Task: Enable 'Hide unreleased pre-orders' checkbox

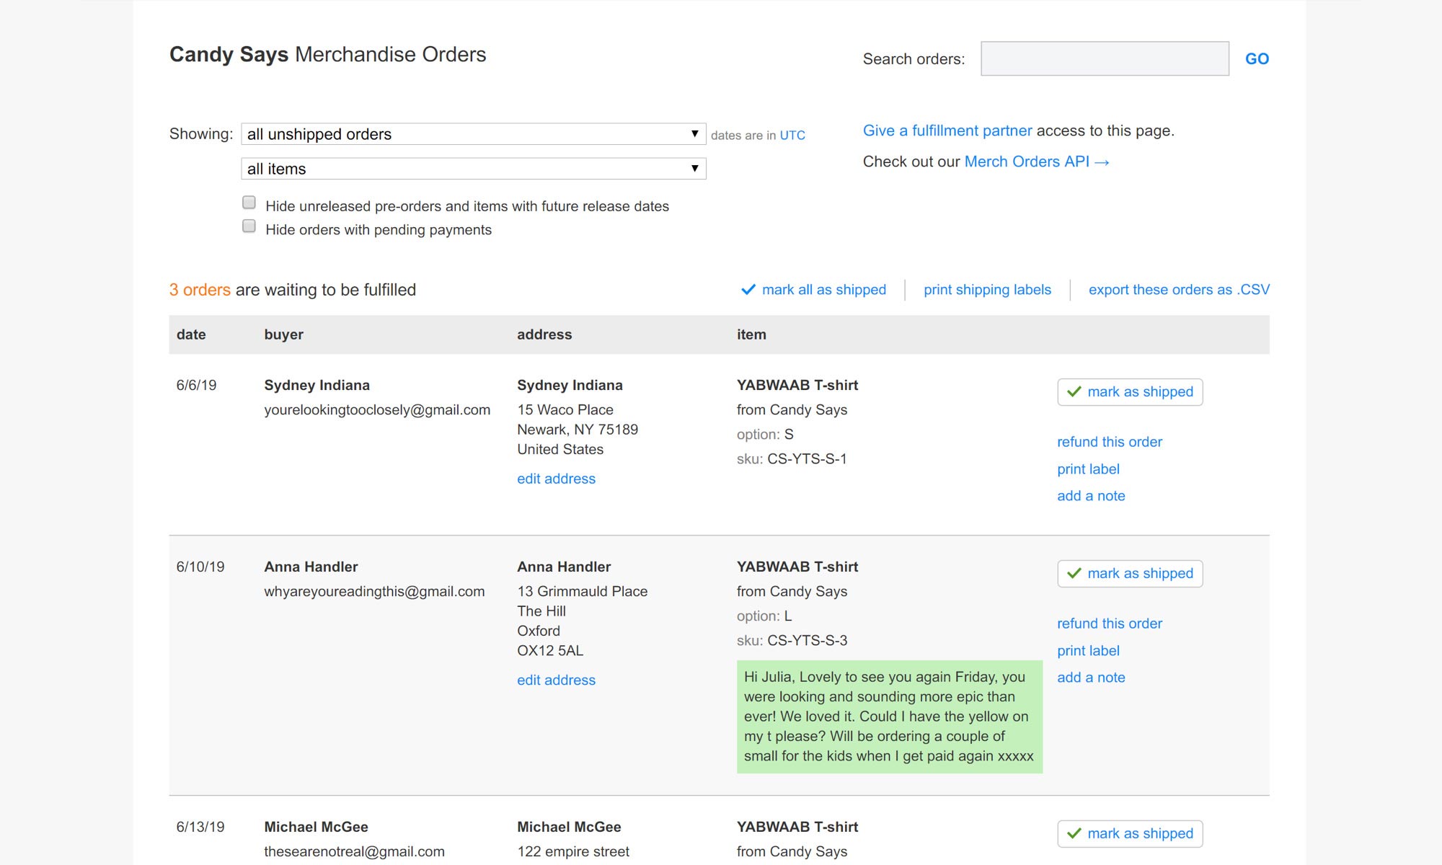Action: click(x=249, y=203)
